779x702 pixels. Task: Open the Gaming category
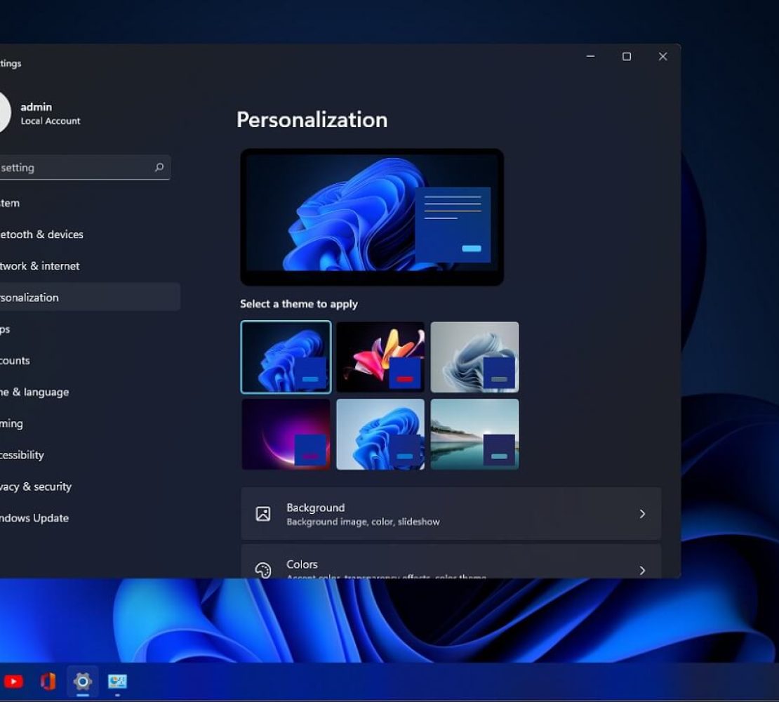pyautogui.click(x=11, y=424)
